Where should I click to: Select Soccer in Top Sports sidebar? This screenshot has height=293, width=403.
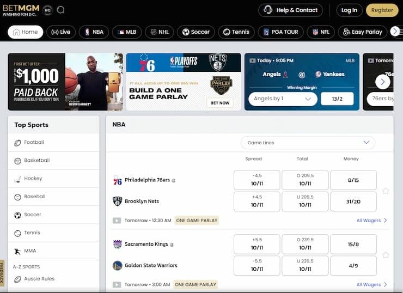coord(54,215)
